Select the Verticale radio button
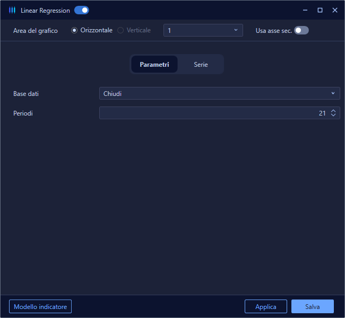The height and width of the screenshot is (318, 345). [120, 30]
